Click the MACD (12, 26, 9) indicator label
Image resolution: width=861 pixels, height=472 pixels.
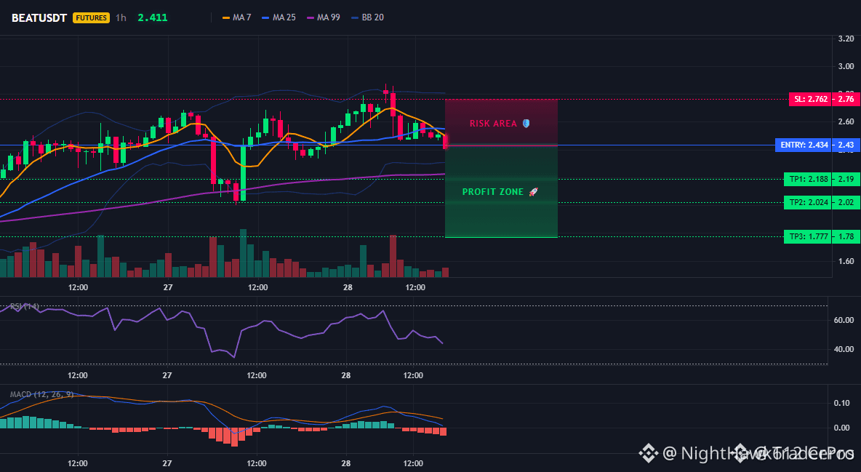click(41, 394)
